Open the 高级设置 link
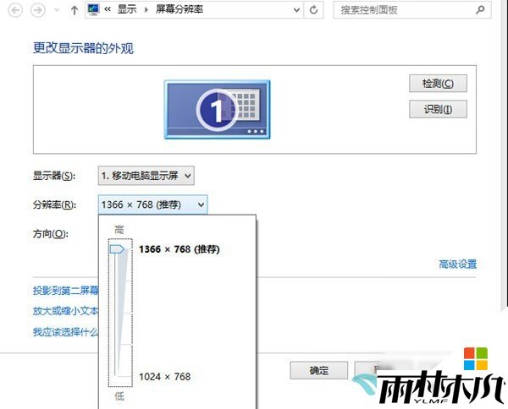Viewport: 508px width, 409px height. (x=457, y=264)
